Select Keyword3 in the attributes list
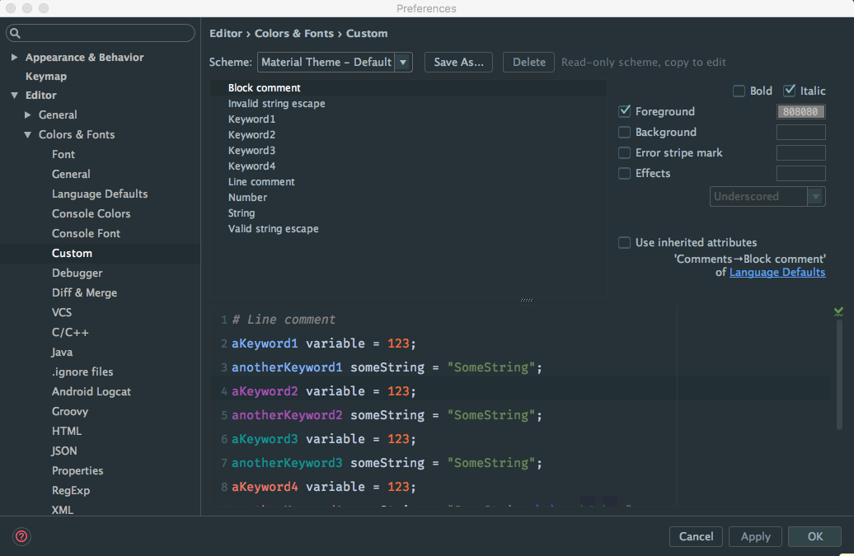 coord(251,151)
